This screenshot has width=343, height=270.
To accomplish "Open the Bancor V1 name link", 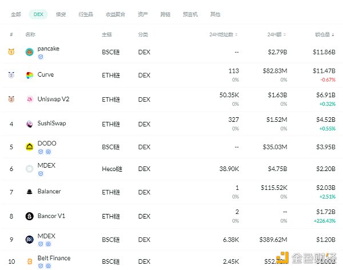I will 51,216.
